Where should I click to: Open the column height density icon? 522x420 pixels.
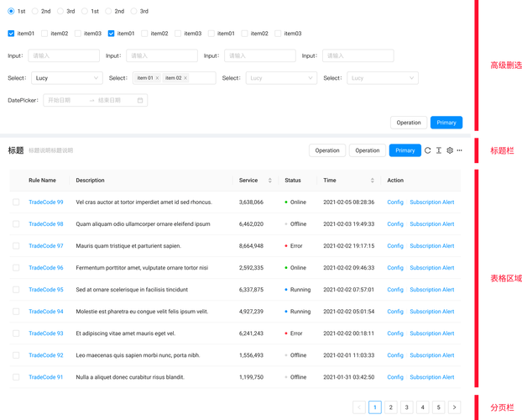(x=439, y=150)
